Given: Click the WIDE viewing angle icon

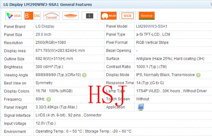Looking at the screenshot, I should point(128,16).
